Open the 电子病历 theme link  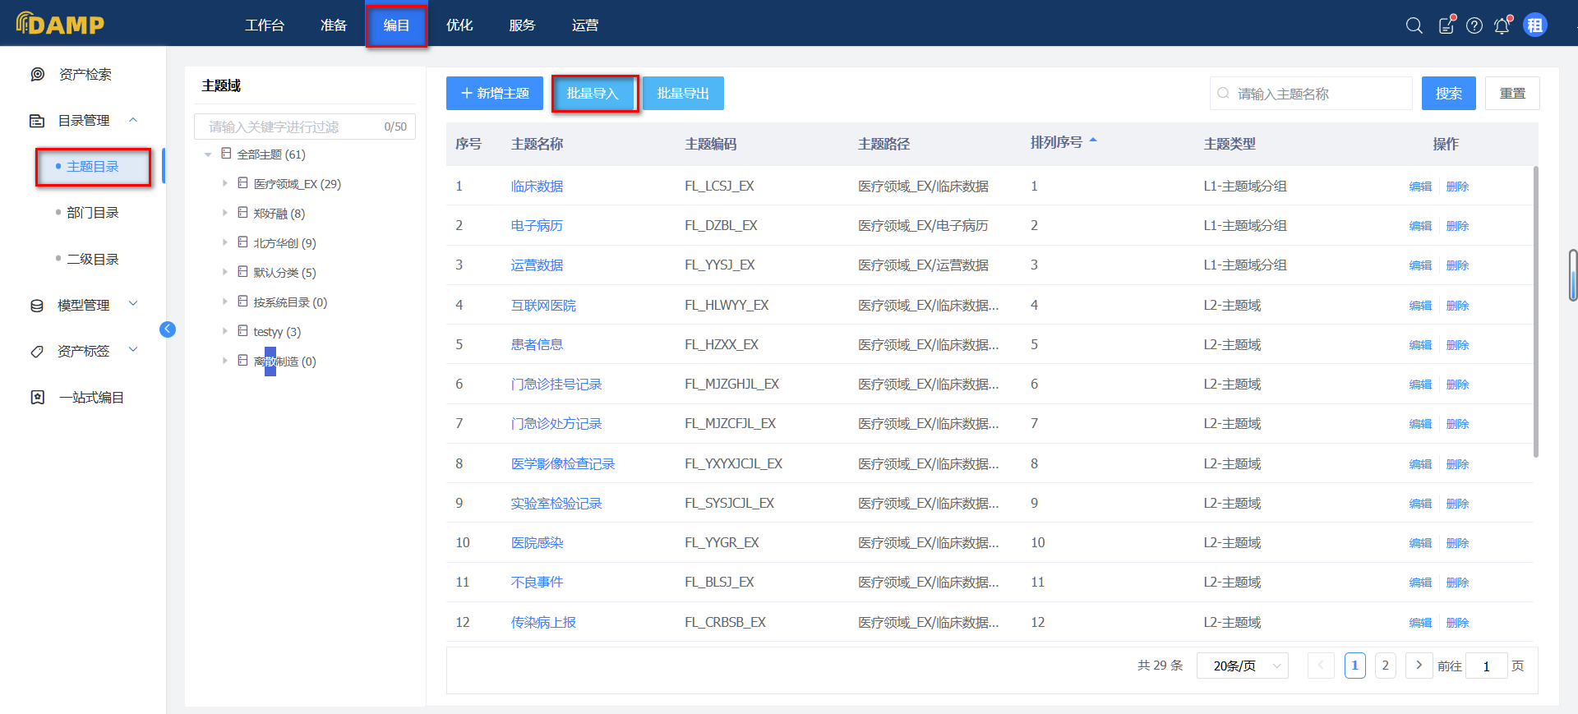[537, 226]
